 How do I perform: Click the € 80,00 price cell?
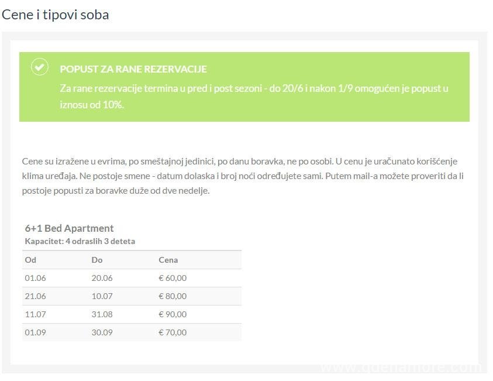click(x=173, y=296)
